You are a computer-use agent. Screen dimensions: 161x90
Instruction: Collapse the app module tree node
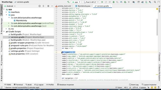(x=4, y=9)
